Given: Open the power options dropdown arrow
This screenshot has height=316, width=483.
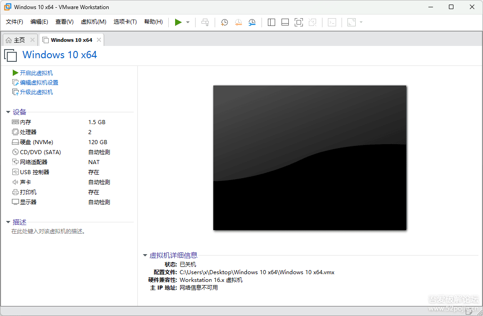Looking at the screenshot, I should [188, 22].
